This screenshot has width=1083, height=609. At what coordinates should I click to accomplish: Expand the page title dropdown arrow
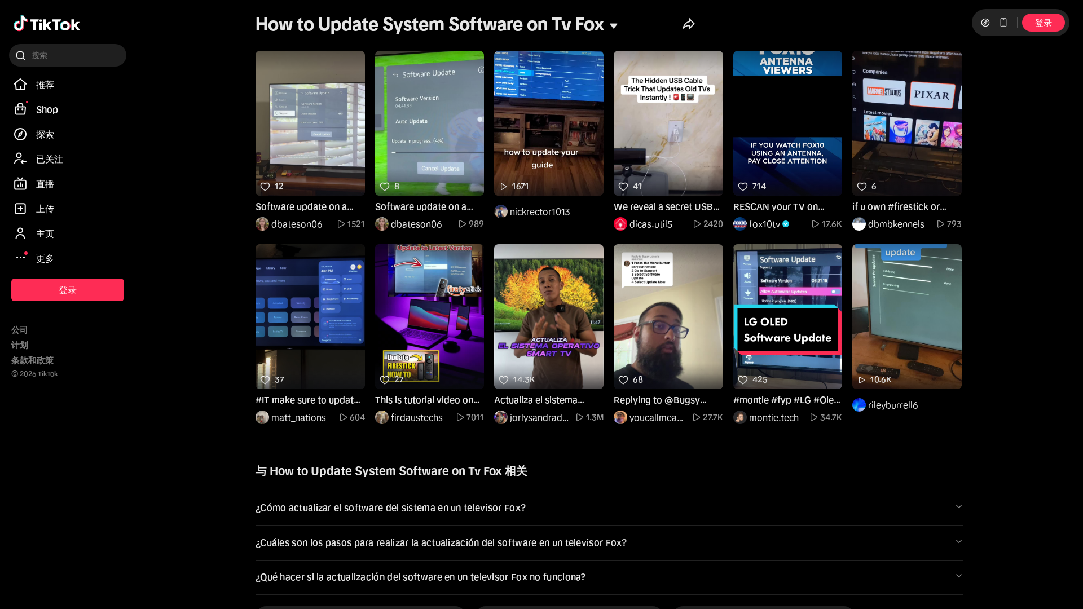[x=614, y=26]
